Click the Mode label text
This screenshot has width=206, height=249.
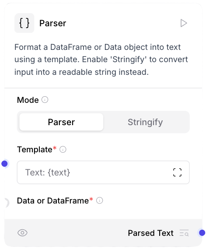[28, 100]
